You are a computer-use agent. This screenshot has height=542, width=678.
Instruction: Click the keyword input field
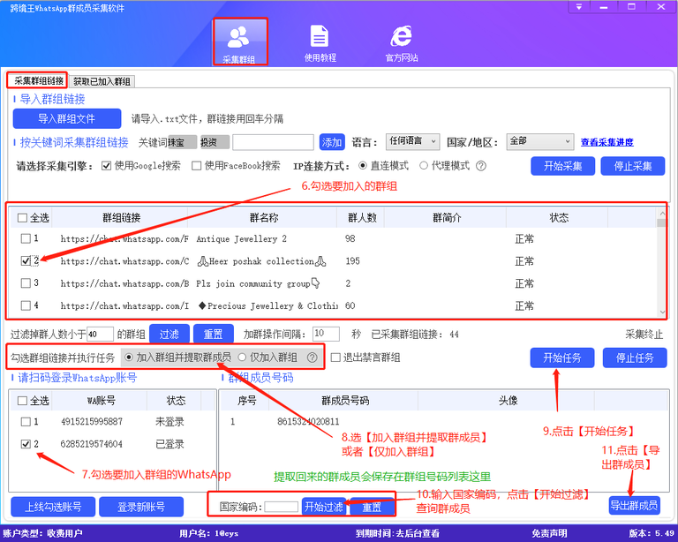click(x=274, y=142)
